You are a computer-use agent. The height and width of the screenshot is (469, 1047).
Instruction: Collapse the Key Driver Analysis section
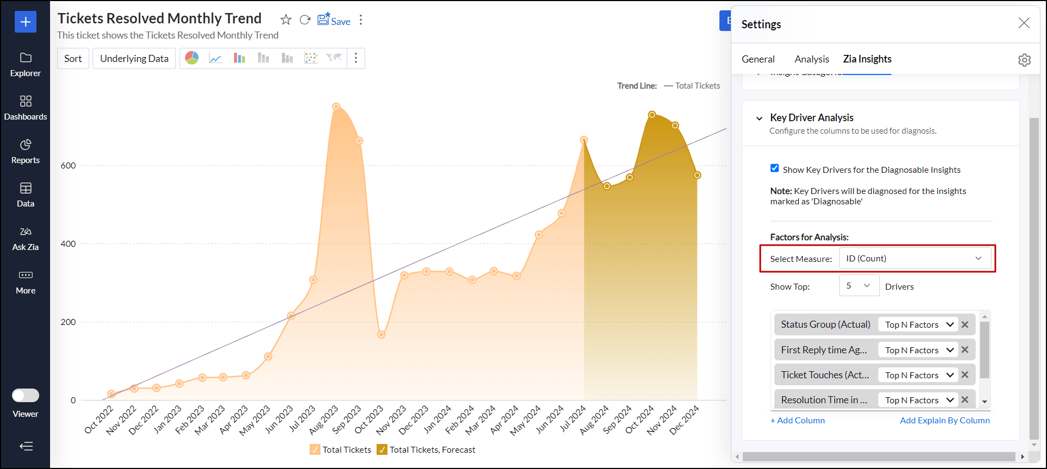759,118
